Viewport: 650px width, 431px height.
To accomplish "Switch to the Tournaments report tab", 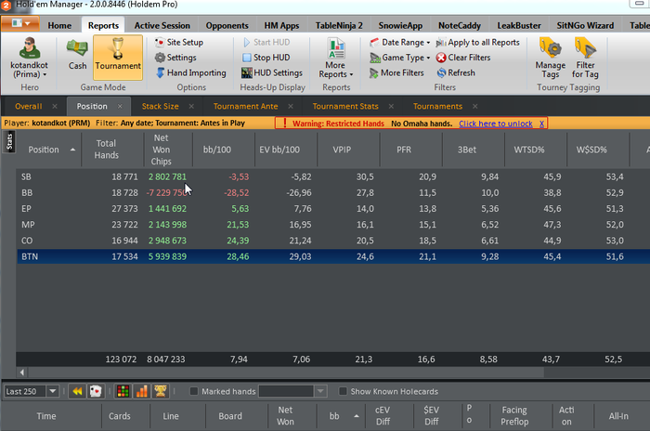I will click(437, 106).
